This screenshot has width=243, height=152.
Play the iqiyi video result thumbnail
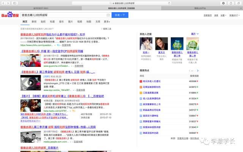coord(31,83)
